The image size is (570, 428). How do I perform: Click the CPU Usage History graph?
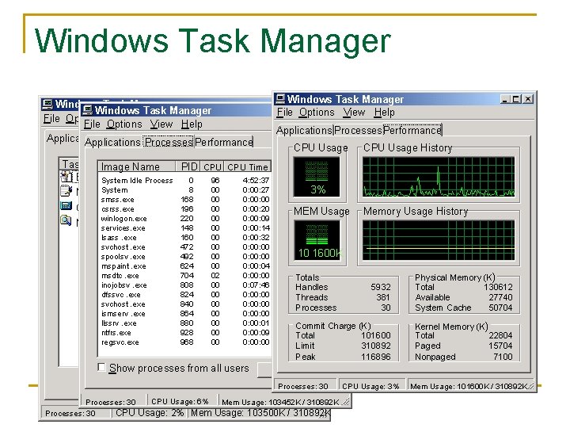pos(439,177)
